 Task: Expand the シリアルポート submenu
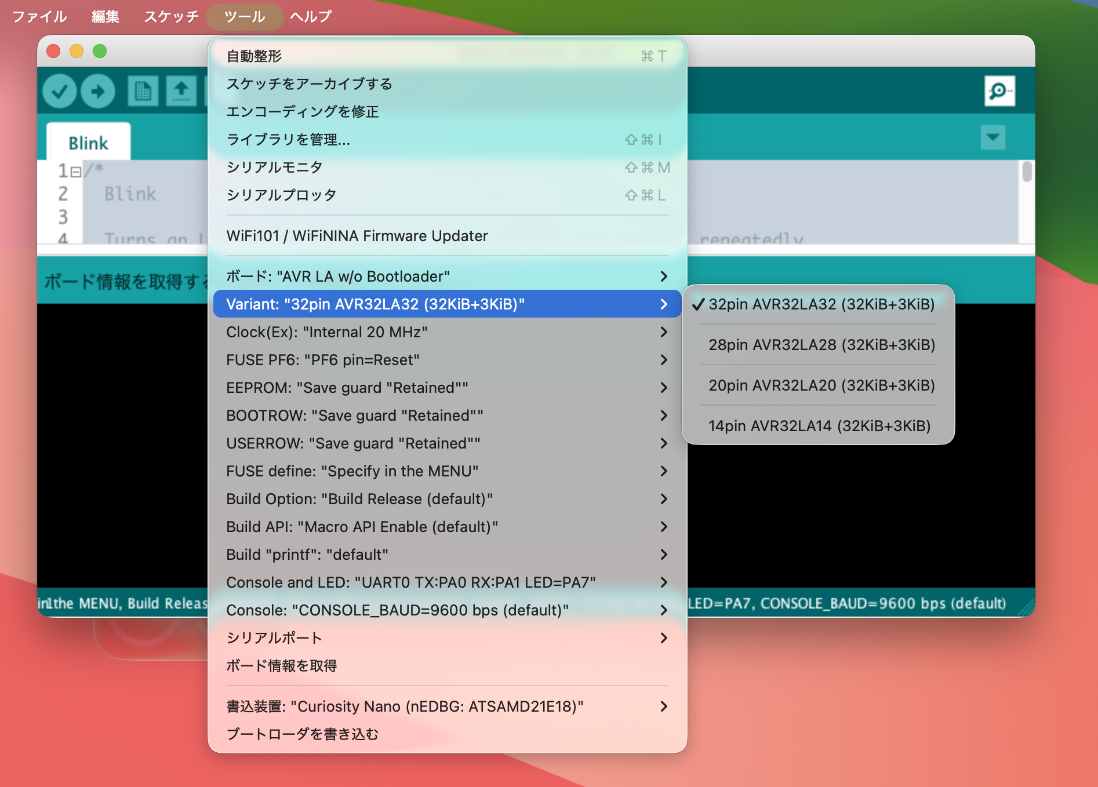click(x=447, y=638)
